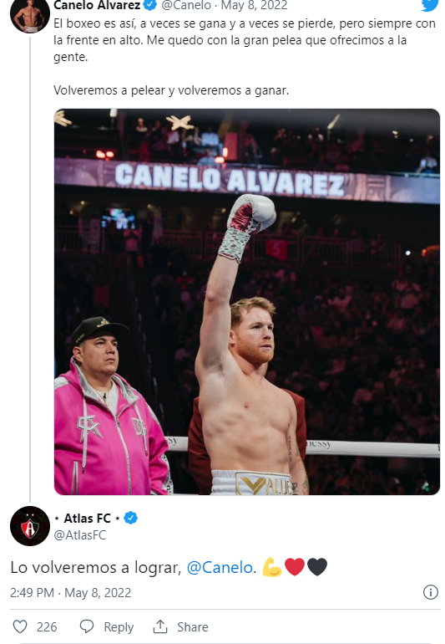The width and height of the screenshot is (445, 644).
Task: Click the Reply button label
Action: [x=119, y=627]
